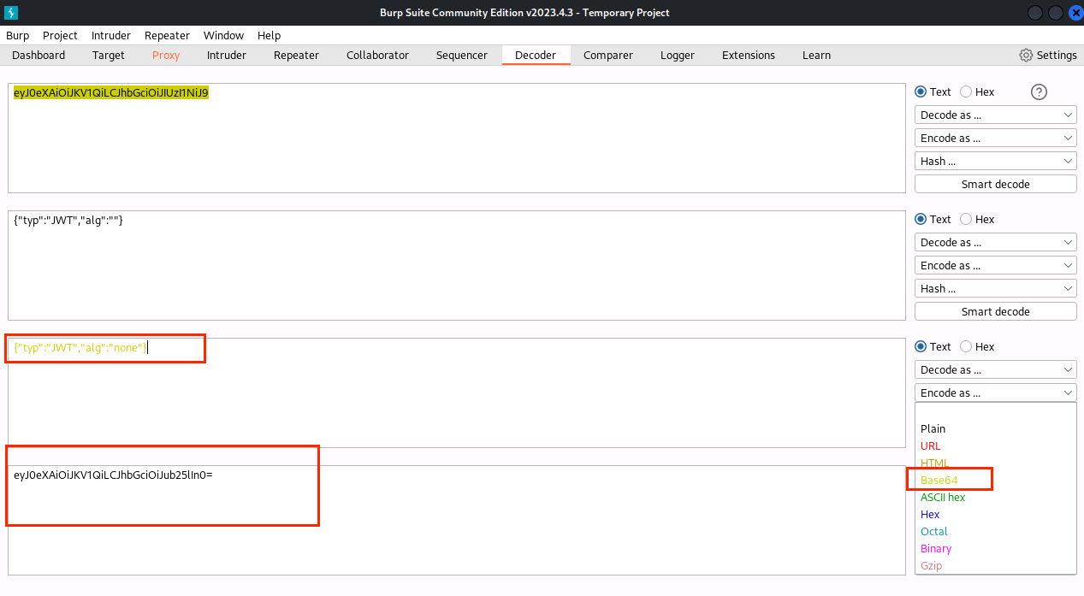
Task: Open the Intruder menu in menu bar
Action: (111, 35)
